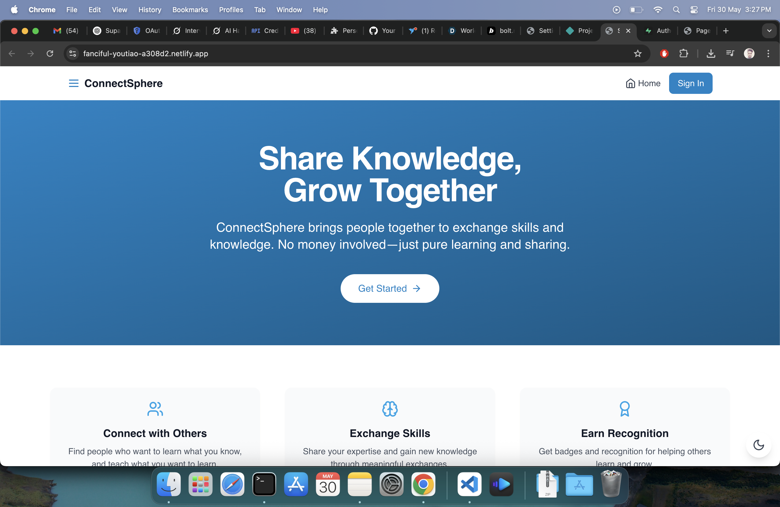Click the address bar URL field

coord(295,53)
